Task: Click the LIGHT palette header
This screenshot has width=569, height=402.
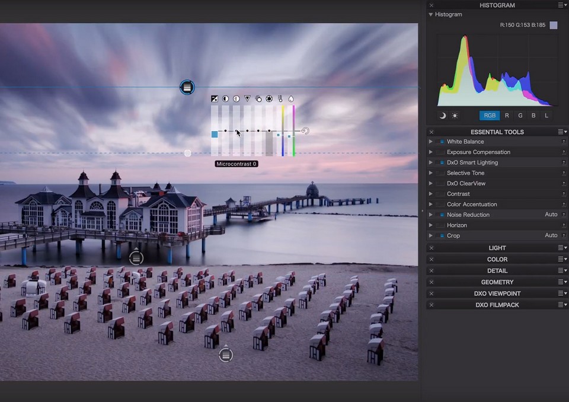Action: pos(497,248)
